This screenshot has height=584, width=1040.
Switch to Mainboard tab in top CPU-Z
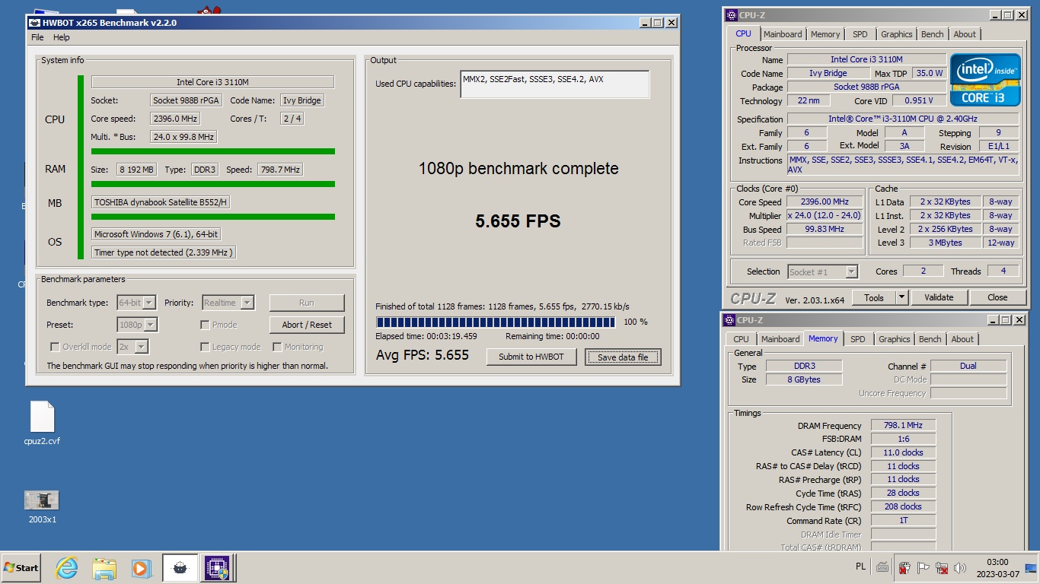pyautogui.click(x=783, y=34)
